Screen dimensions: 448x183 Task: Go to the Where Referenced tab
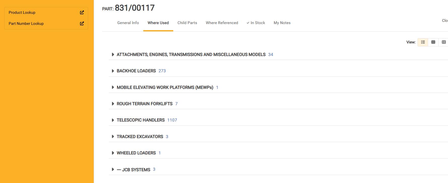click(222, 23)
